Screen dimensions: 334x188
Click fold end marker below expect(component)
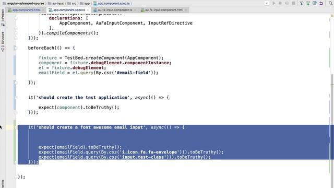click(16, 113)
